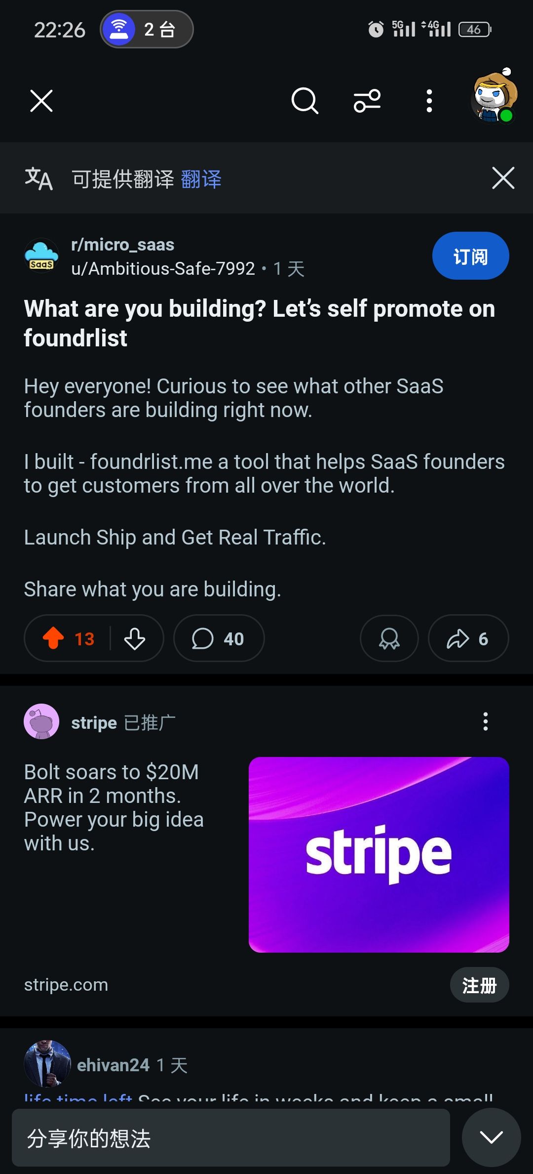
Task: Tap the down chevron button beside the comment box
Action: [x=491, y=1137]
